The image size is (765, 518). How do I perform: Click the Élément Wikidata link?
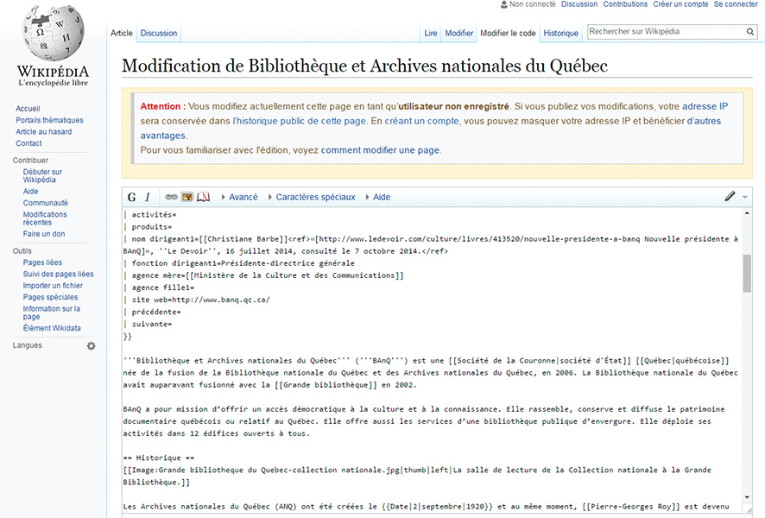click(52, 329)
